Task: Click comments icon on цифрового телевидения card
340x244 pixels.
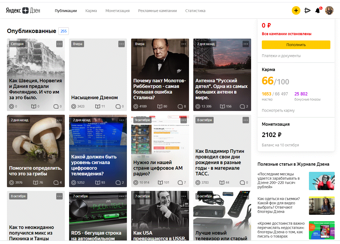Action: [118, 183]
